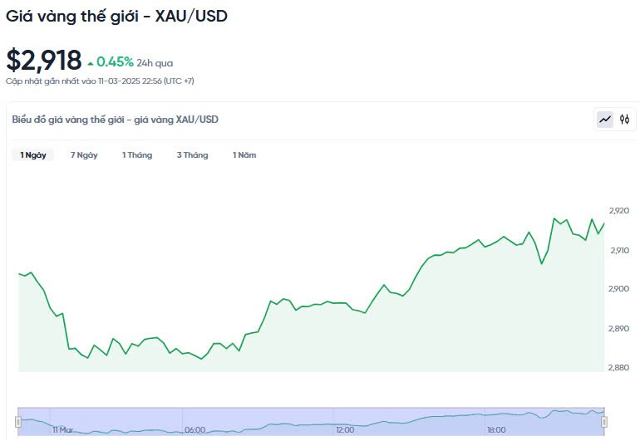This screenshot has width=640, height=441.
Task: Select the 7 Ngày time range
Action: coord(84,155)
